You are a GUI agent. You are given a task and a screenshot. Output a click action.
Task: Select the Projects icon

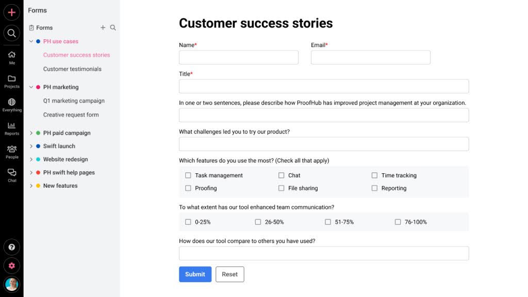point(11,80)
